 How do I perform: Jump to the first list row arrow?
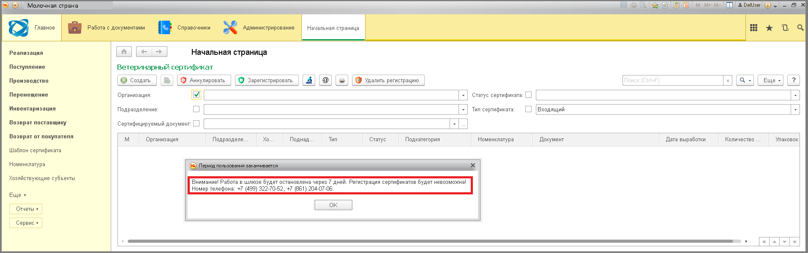[764, 242]
